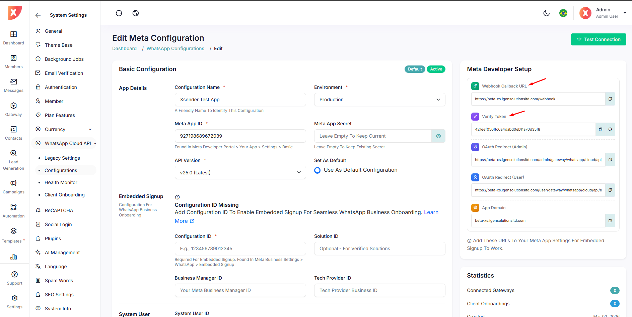Image resolution: width=632 pixels, height=317 pixels.
Task: Regenerate the Verify Token
Action: [610, 129]
